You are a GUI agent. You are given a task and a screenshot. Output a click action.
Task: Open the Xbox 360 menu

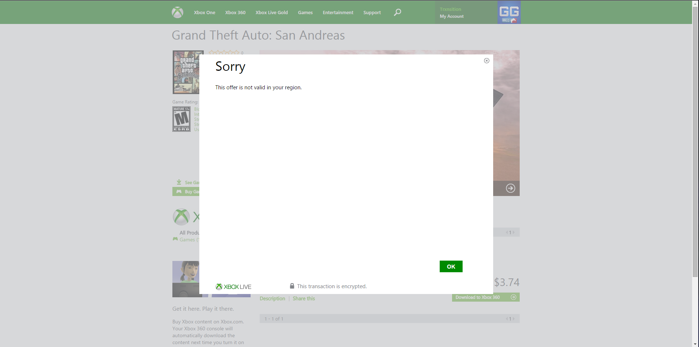pyautogui.click(x=235, y=12)
